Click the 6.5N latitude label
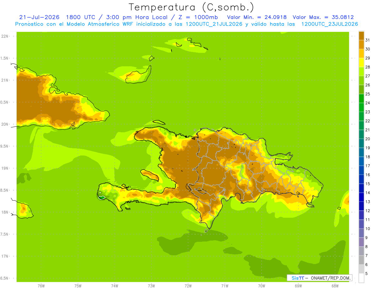 (5, 278)
